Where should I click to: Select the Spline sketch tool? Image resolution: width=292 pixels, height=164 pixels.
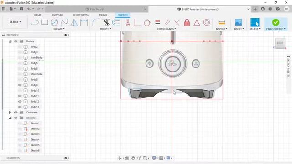[x=64, y=22]
